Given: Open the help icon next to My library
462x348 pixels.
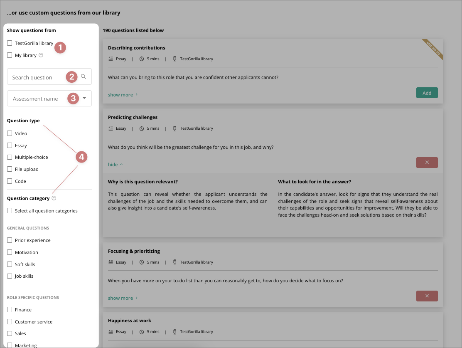Looking at the screenshot, I should (x=41, y=55).
